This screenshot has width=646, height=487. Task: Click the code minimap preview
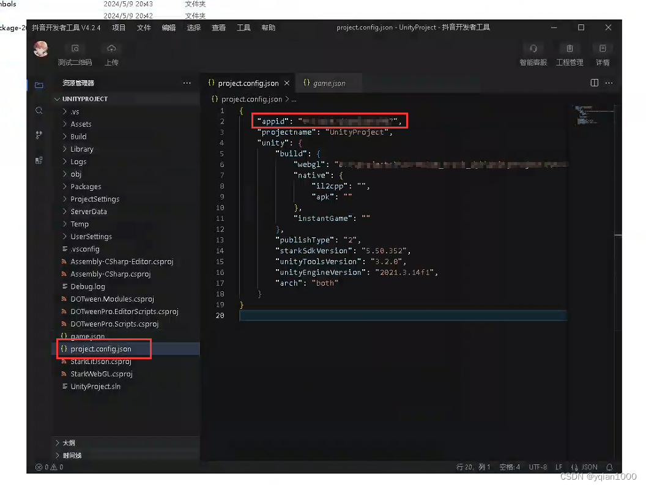tap(593, 115)
